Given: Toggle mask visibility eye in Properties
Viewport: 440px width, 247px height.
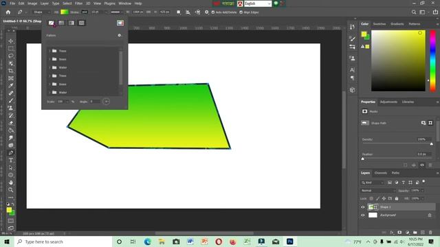Looking at the screenshot, I should tap(421, 165).
